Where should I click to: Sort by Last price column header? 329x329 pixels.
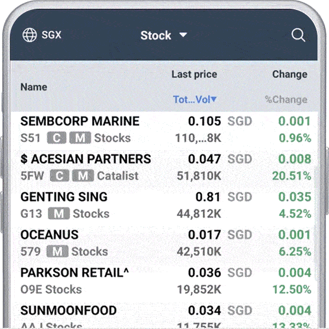click(194, 74)
